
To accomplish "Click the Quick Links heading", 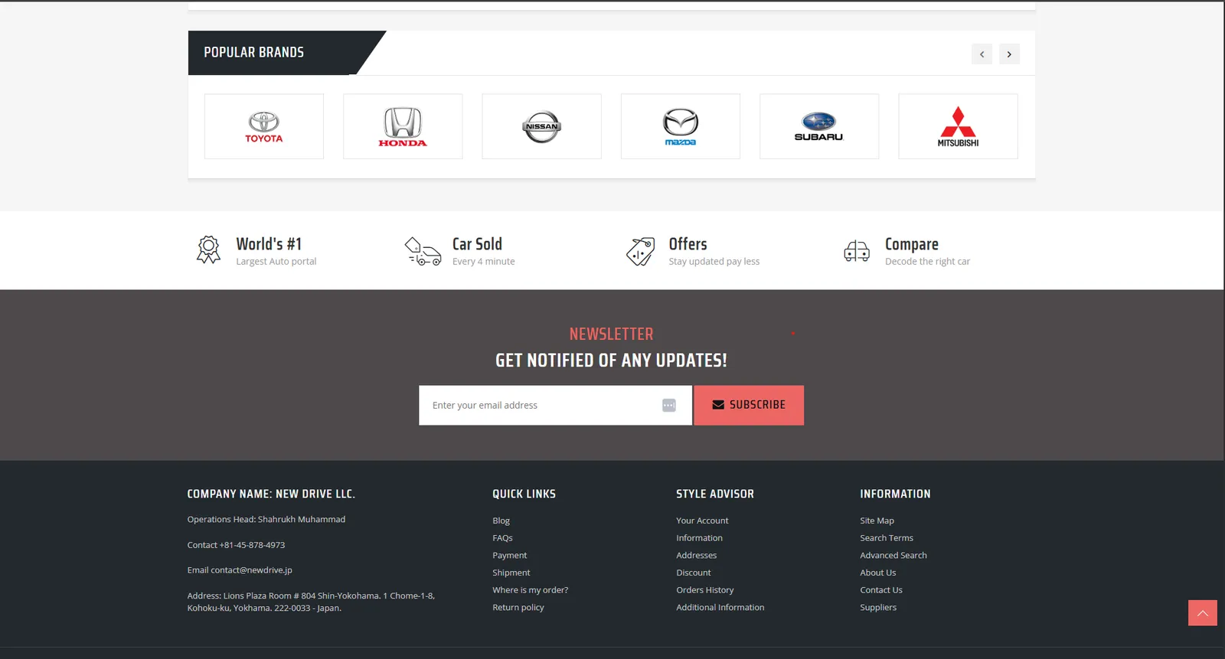I will (524, 494).
